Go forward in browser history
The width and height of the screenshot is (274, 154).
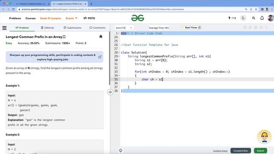click(8, 9)
